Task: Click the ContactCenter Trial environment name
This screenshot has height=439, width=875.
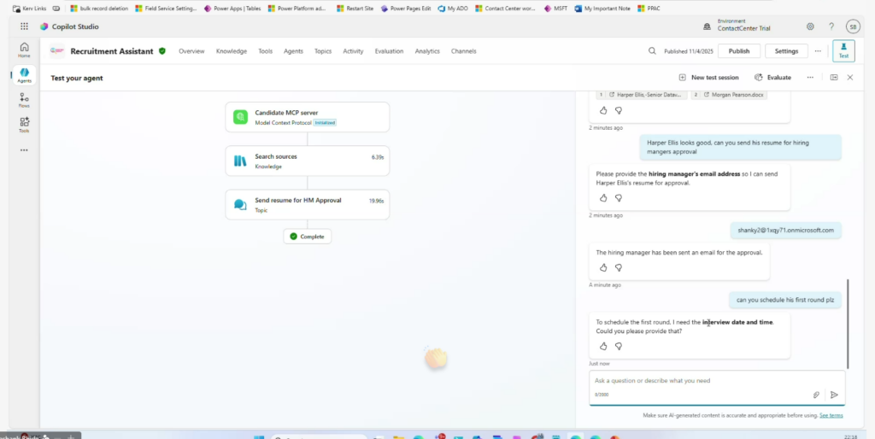Action: 744,28
